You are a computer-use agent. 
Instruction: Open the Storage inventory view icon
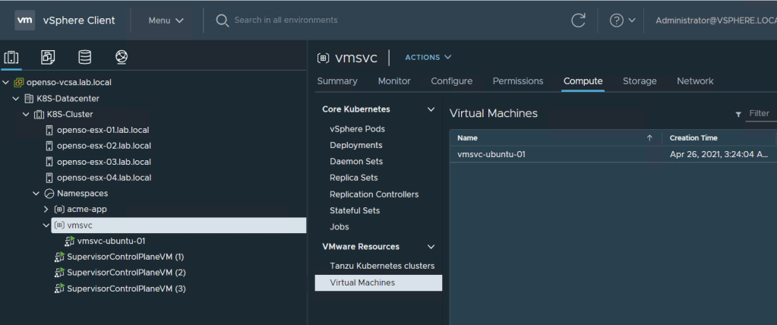[x=84, y=57]
